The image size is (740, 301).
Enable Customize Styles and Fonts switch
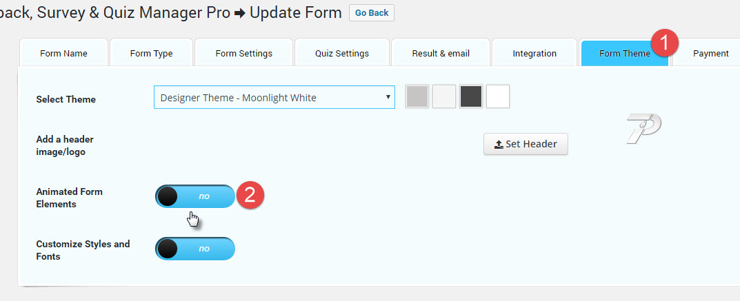click(195, 249)
